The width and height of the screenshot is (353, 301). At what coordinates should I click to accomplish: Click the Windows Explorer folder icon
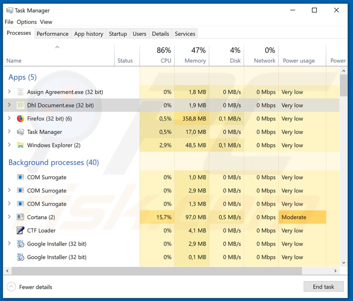point(20,145)
